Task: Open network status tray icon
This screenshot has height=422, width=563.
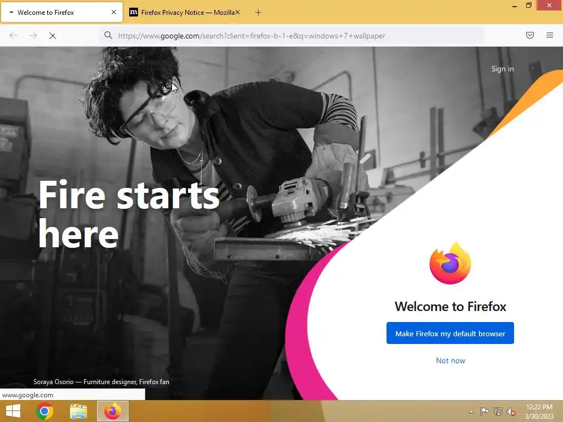Action: coord(498,411)
